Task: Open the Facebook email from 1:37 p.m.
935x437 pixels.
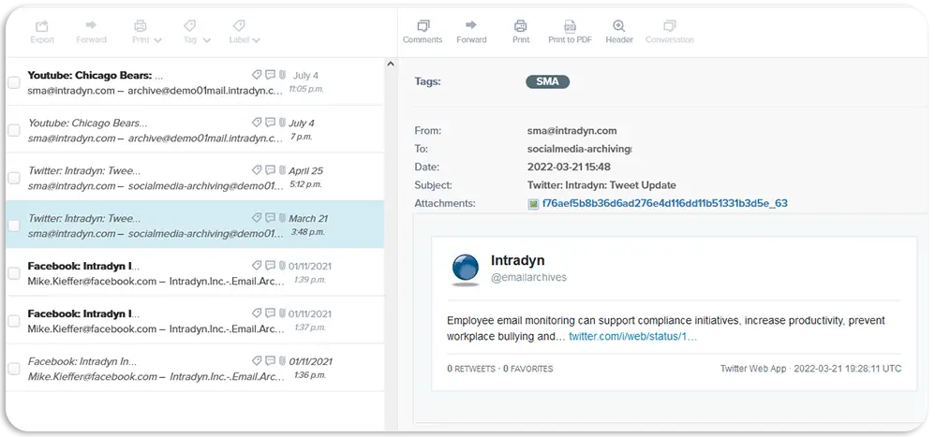Action: 196,320
